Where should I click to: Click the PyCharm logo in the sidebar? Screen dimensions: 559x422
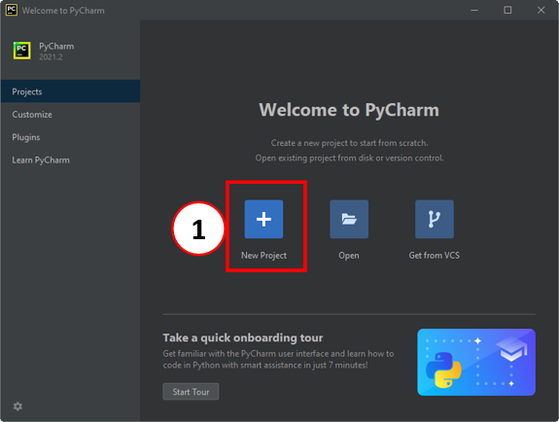pyautogui.click(x=21, y=51)
